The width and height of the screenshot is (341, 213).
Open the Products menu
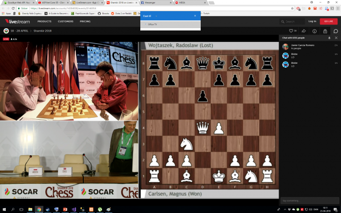[x=44, y=21]
